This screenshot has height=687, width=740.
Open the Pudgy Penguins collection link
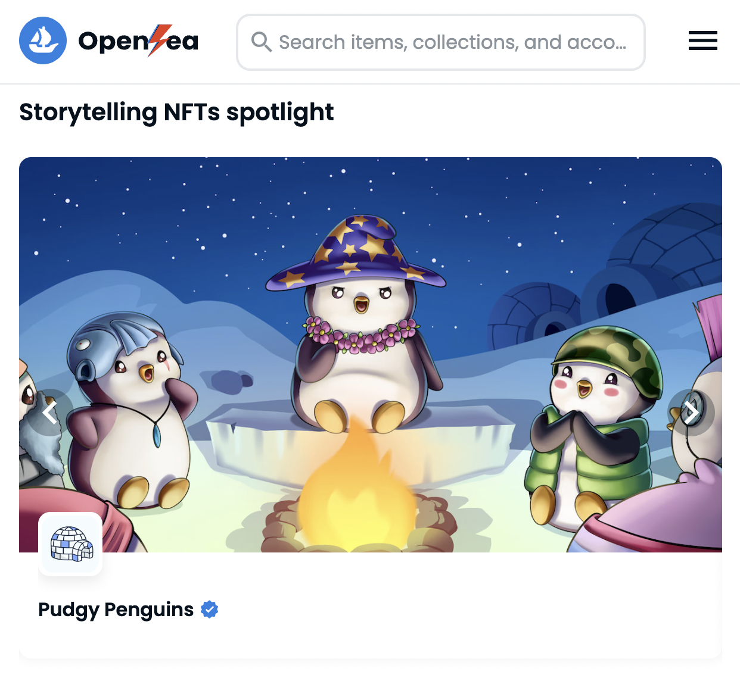116,610
